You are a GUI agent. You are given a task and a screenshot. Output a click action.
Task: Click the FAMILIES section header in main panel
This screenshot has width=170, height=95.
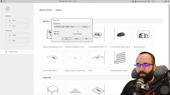point(47,78)
